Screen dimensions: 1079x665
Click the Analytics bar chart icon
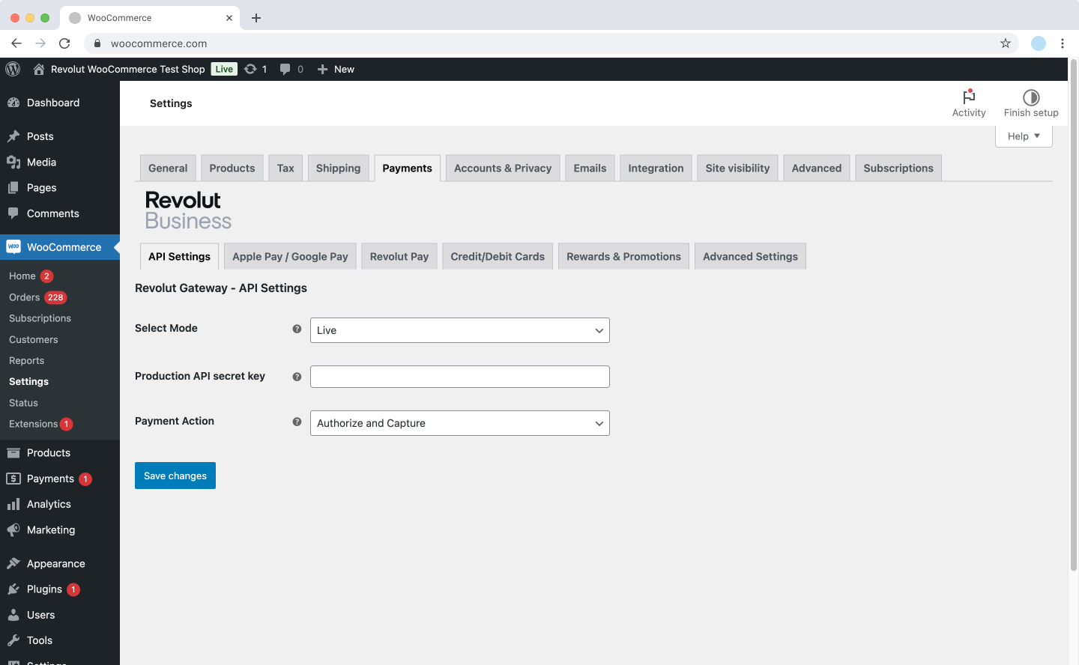click(13, 504)
